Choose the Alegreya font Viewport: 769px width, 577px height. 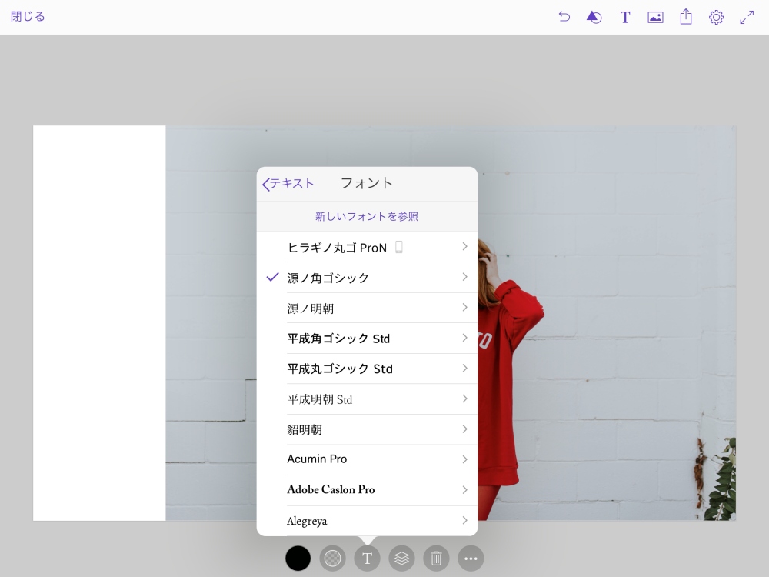point(367,521)
